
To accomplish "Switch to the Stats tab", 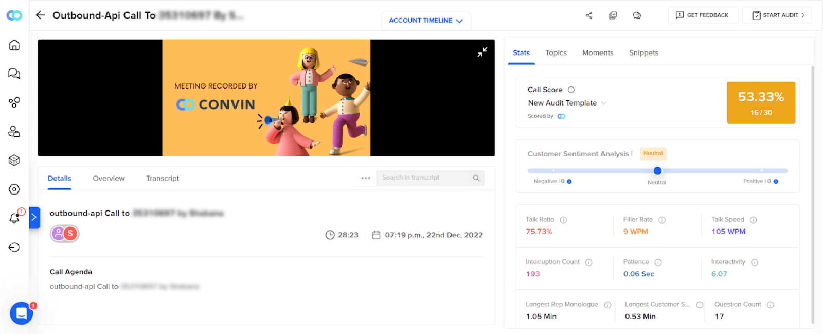I will pos(521,52).
